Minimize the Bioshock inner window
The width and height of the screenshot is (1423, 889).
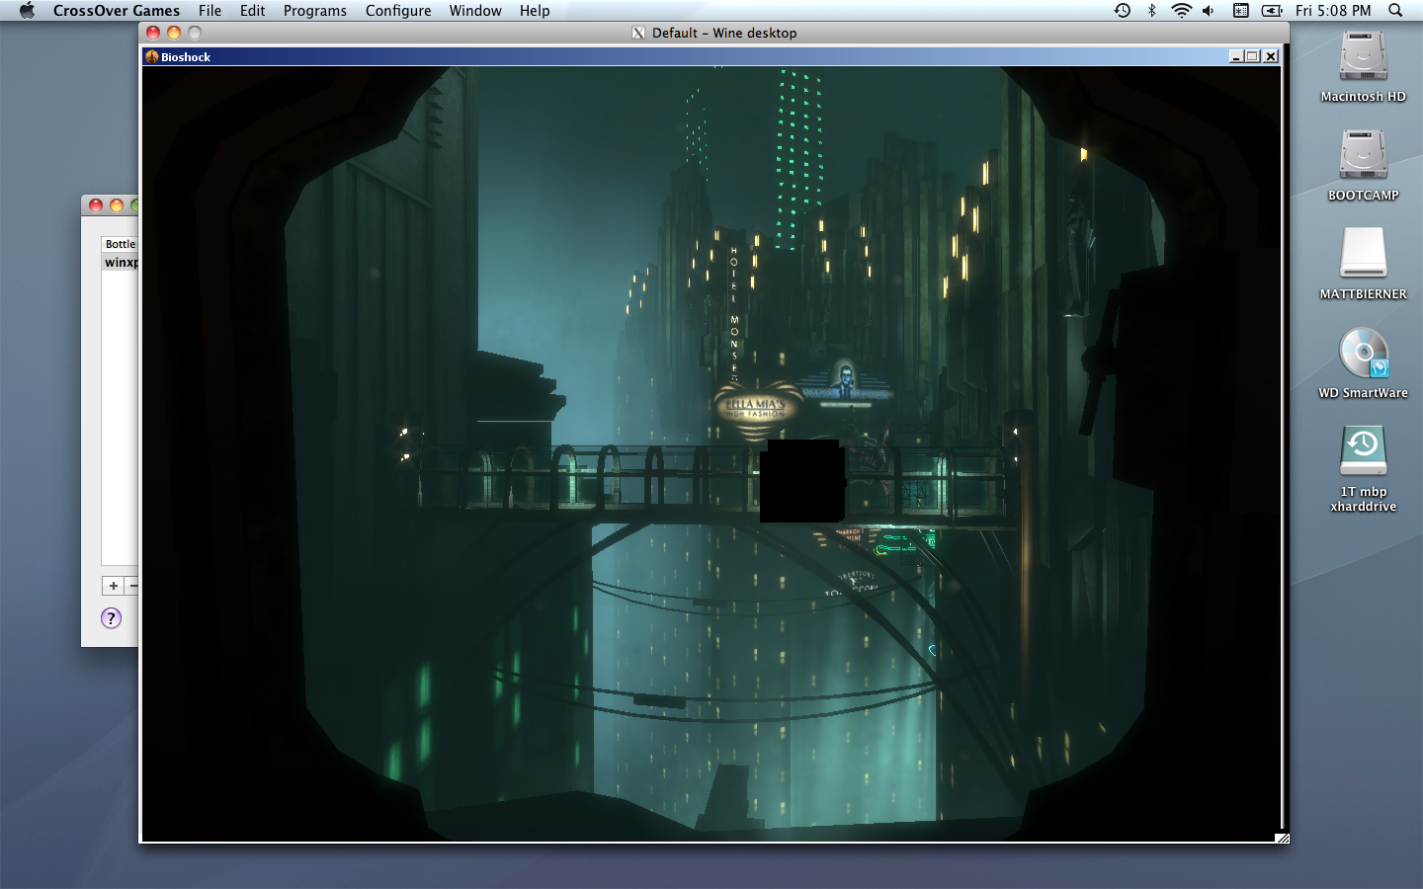[1235, 56]
